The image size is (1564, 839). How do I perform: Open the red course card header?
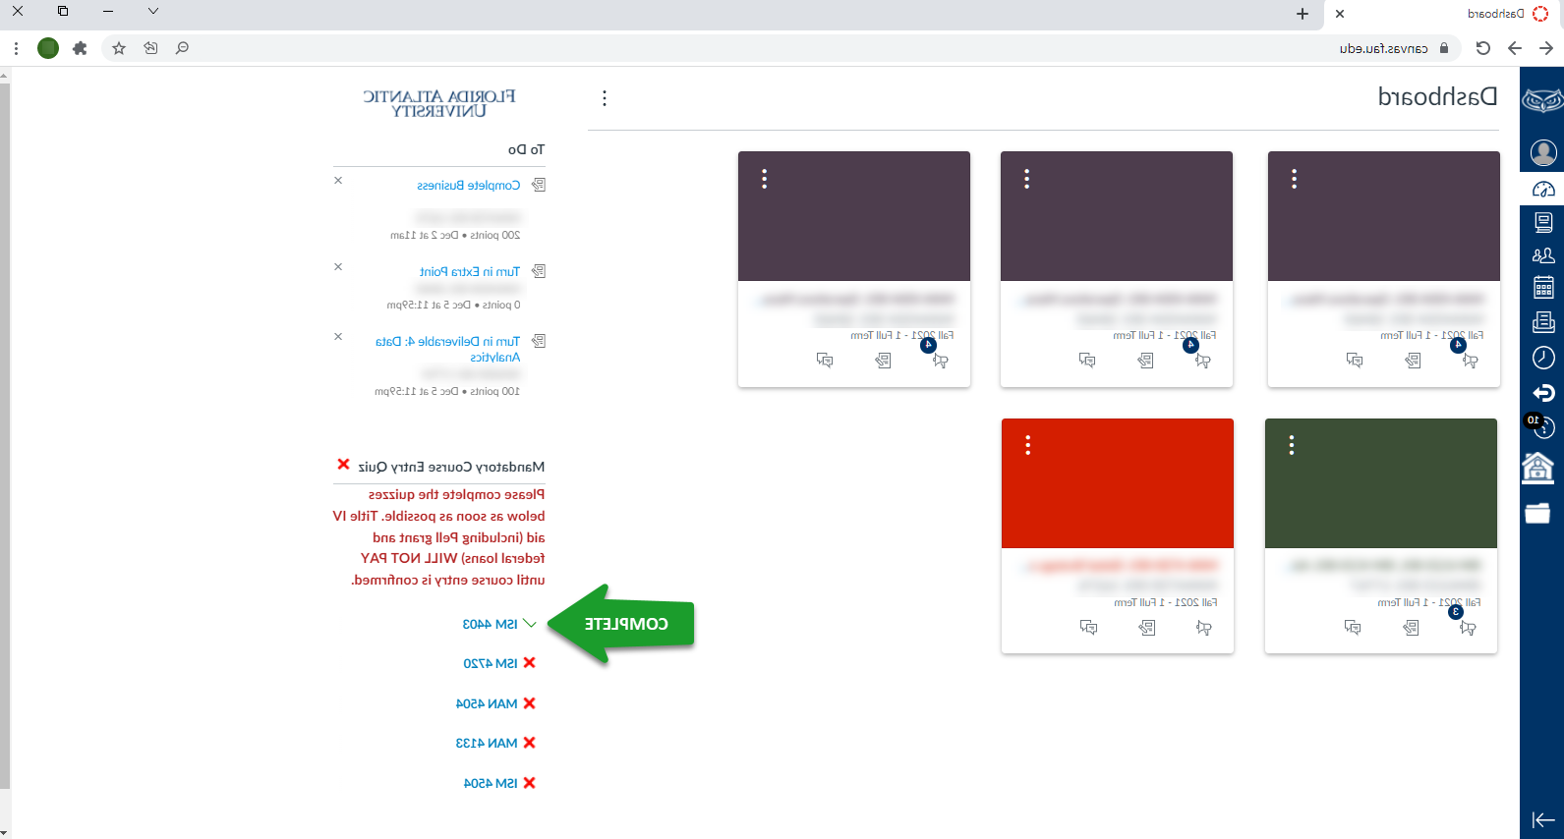1118,483
